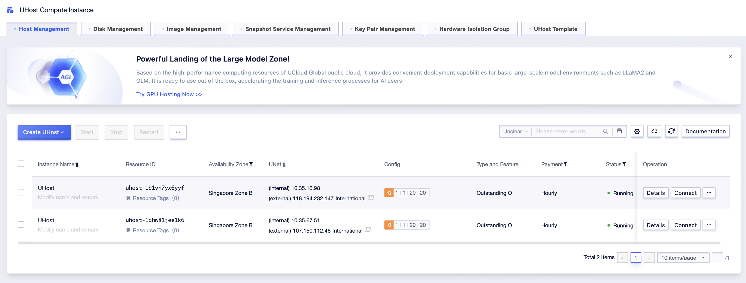The image size is (746, 283).
Task: Go to previous page arrow
Action: [622, 258]
